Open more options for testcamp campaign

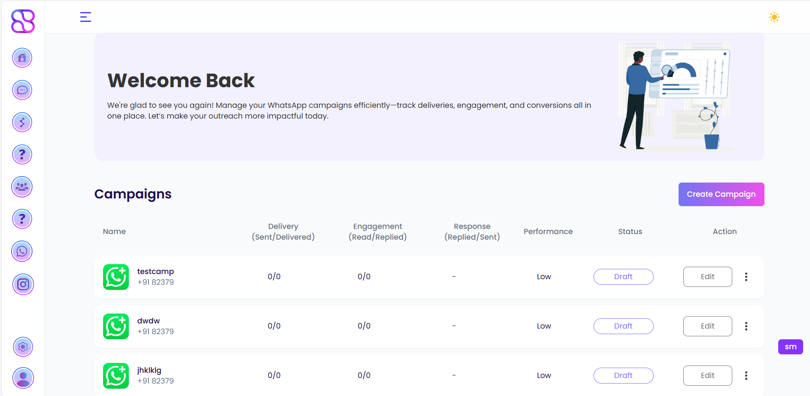[x=746, y=277]
